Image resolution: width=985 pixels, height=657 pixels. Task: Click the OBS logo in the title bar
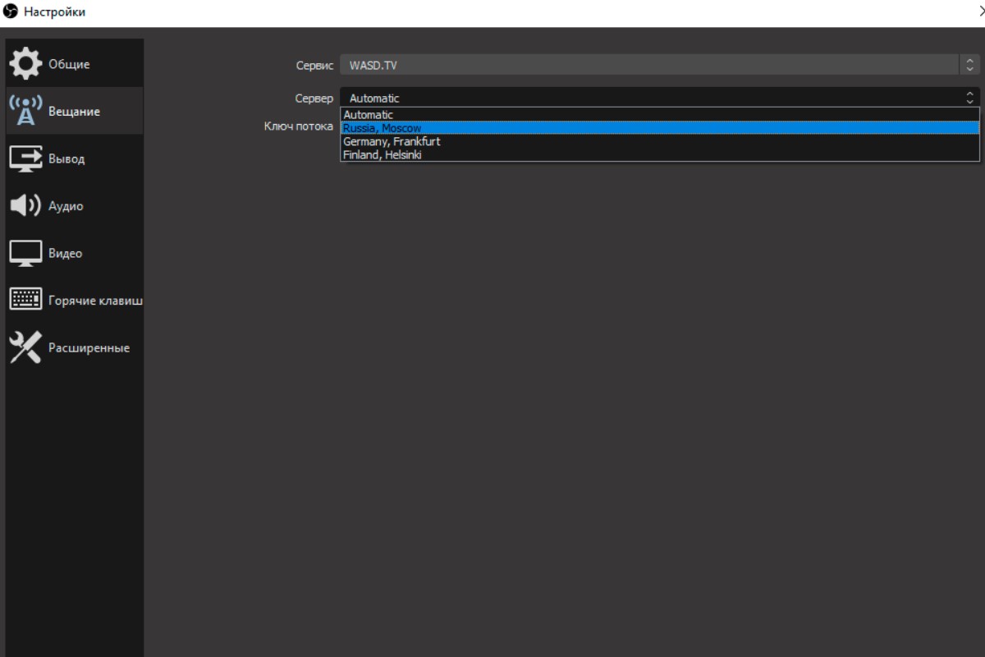coord(11,12)
